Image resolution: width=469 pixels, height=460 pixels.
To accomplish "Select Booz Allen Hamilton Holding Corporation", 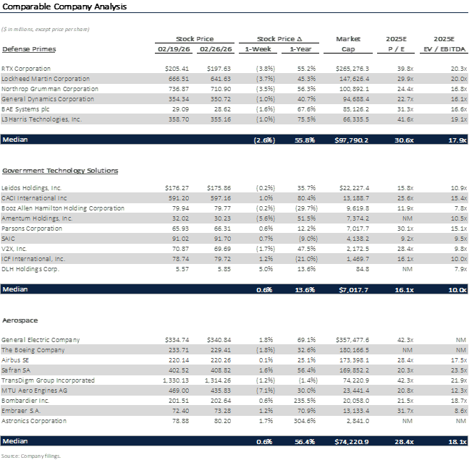I will coord(63,208).
